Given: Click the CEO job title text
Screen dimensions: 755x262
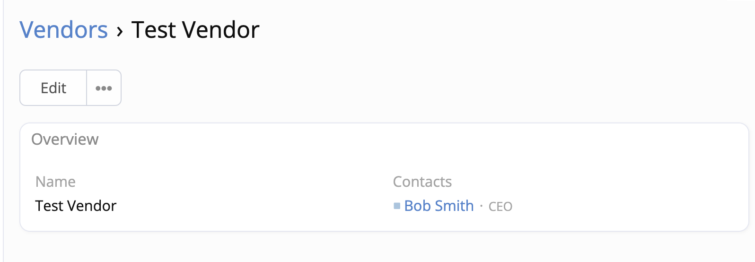Looking at the screenshot, I should click(500, 207).
